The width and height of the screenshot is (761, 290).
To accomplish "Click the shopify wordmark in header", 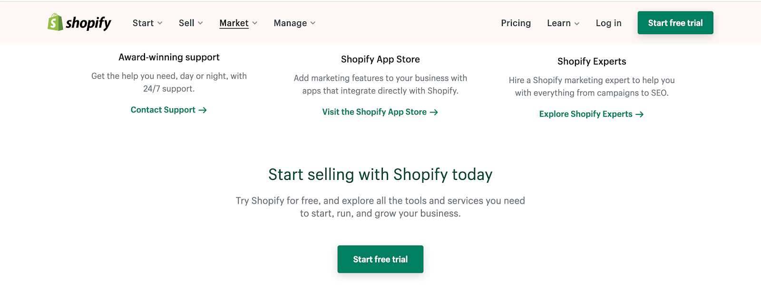I will 88,23.
